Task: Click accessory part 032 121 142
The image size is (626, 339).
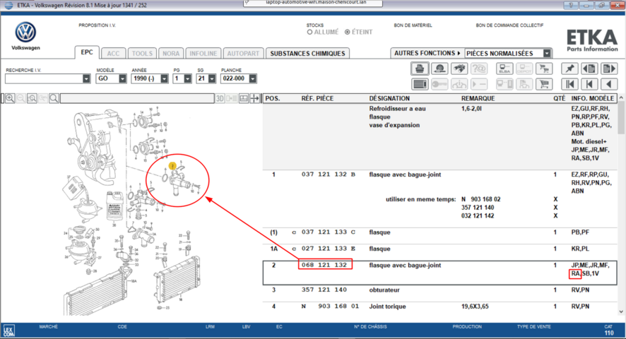Action: (x=478, y=215)
